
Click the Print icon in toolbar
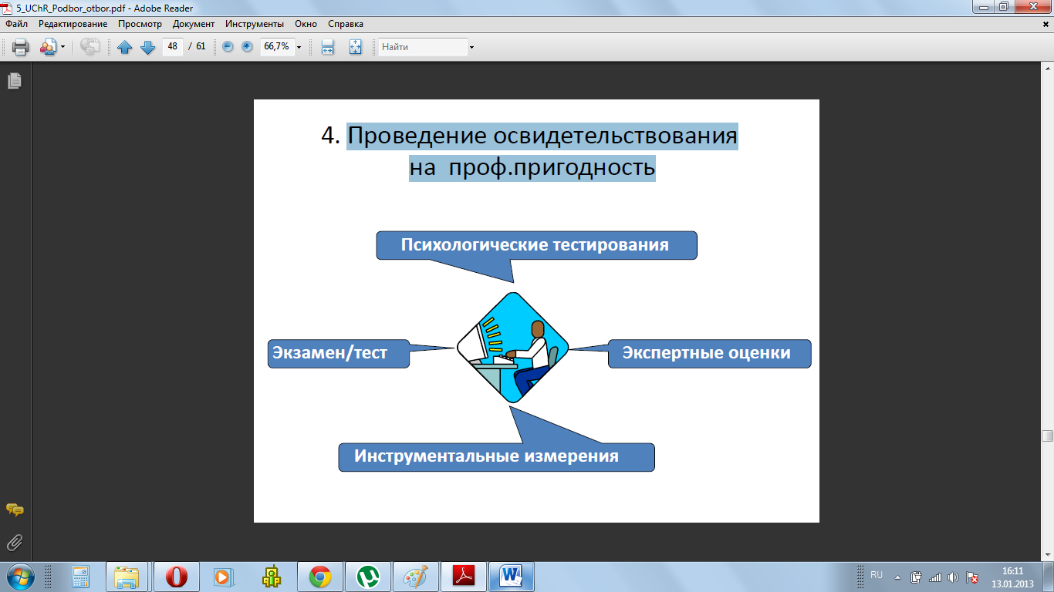(x=21, y=47)
